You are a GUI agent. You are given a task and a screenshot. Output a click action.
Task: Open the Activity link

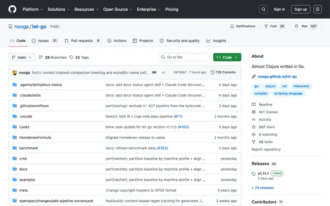click(262, 119)
